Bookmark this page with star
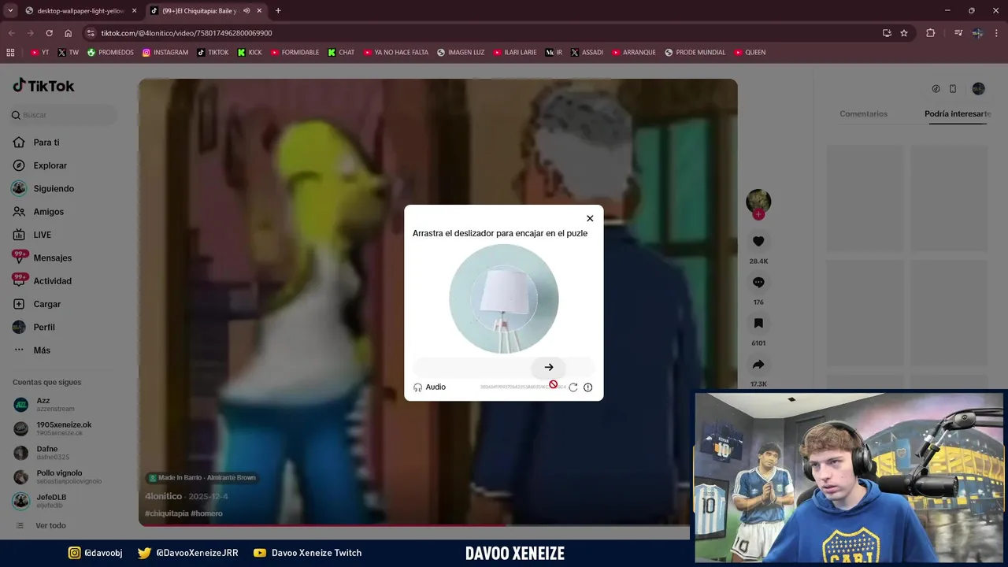This screenshot has width=1008, height=567. coord(904,33)
